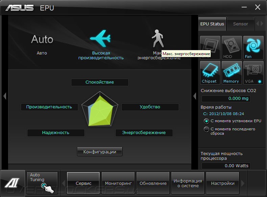Click the Fan status icon
The image size is (267, 197).
coord(253,47)
